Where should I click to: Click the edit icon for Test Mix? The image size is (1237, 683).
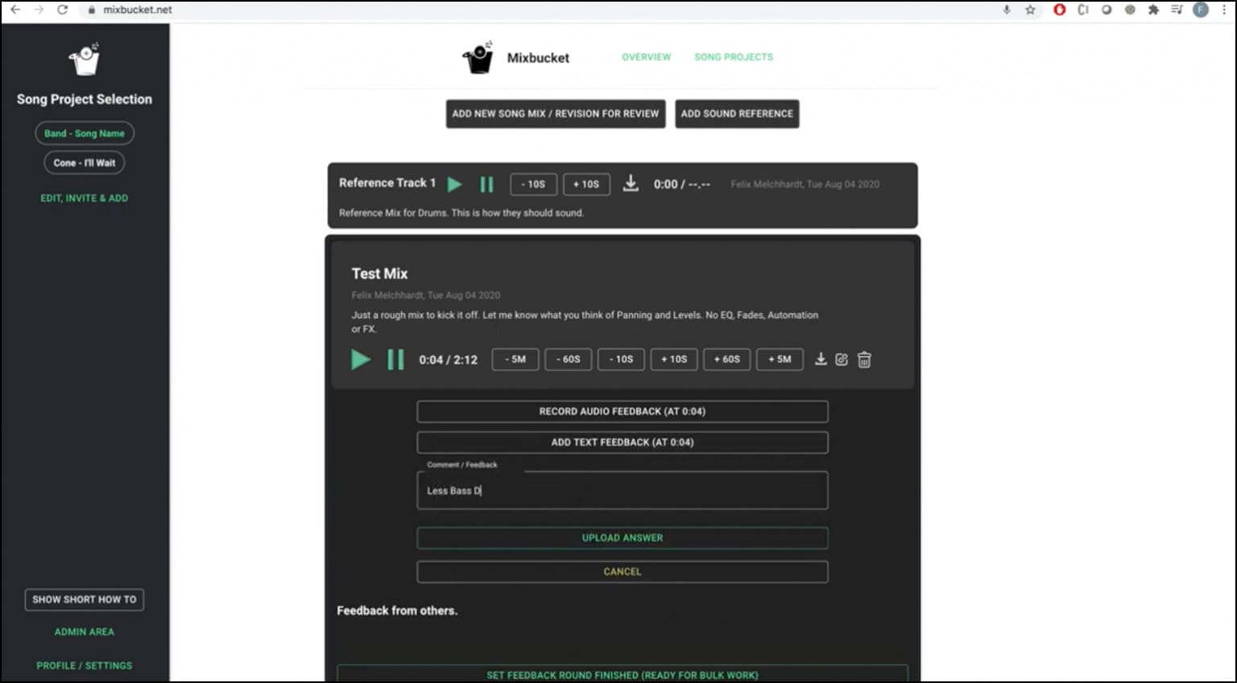[x=842, y=359]
